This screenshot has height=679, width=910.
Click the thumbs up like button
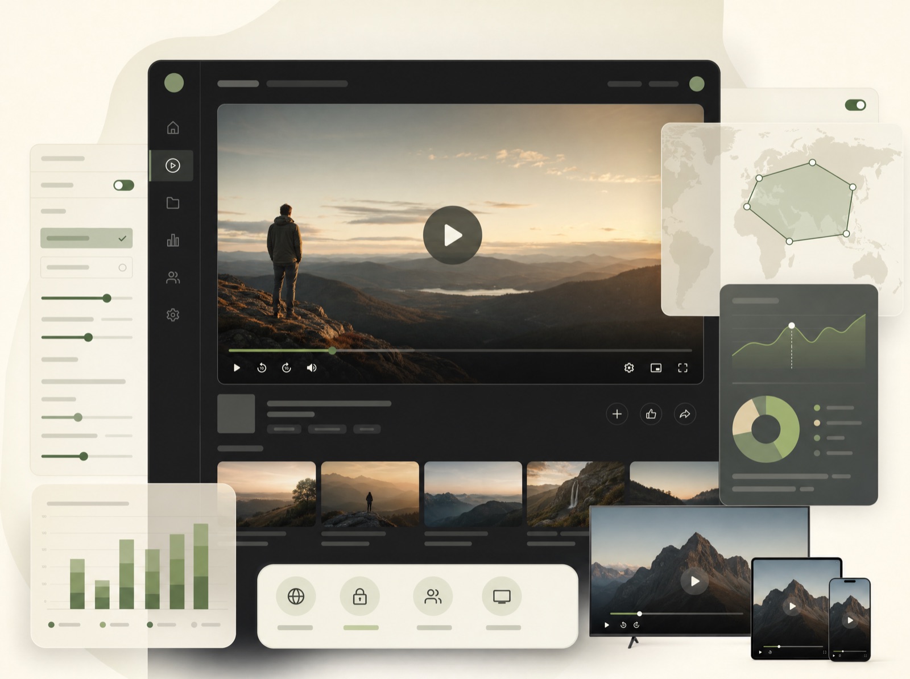pyautogui.click(x=651, y=414)
